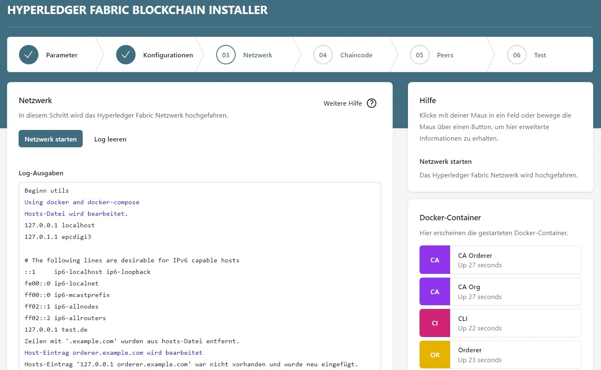Click the 06 Test step circle
The image size is (601, 370).
click(x=517, y=55)
